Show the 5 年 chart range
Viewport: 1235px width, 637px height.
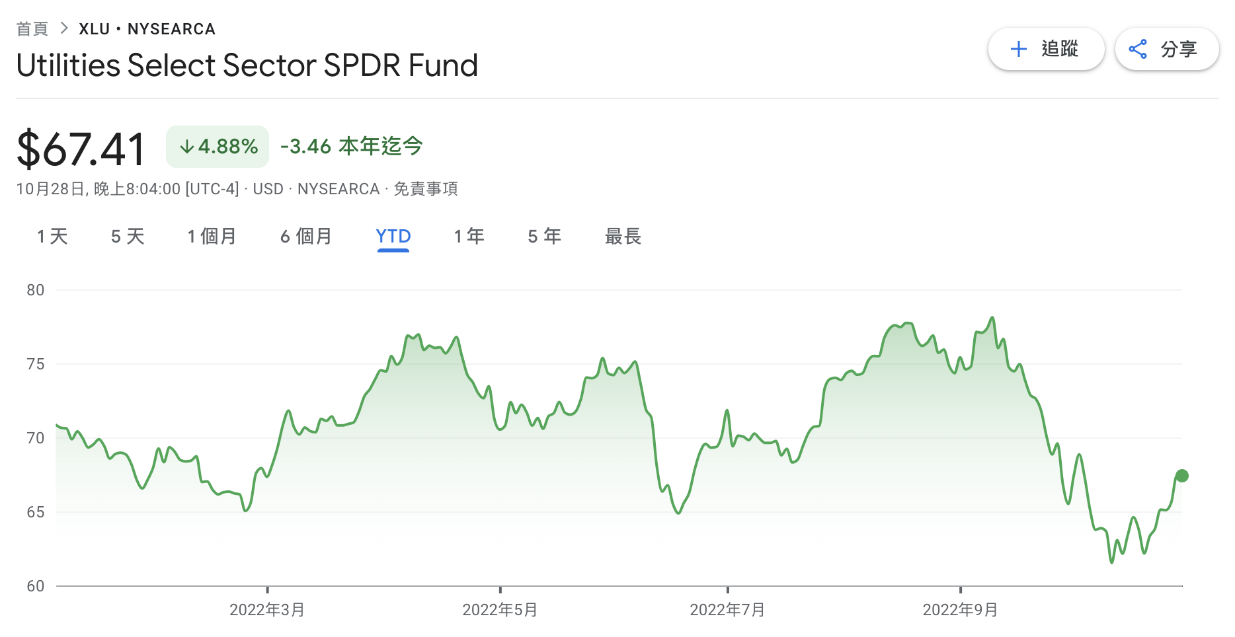coord(544,237)
